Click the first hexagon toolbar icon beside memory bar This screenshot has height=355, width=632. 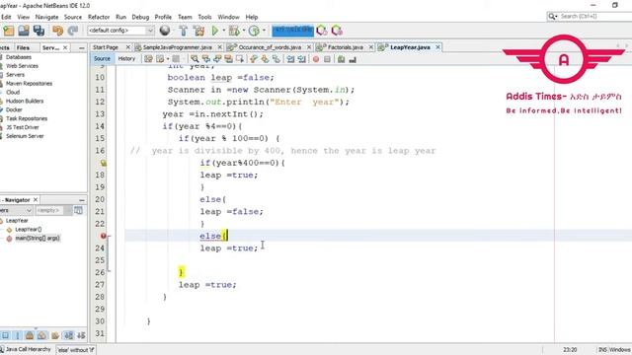click(322, 31)
